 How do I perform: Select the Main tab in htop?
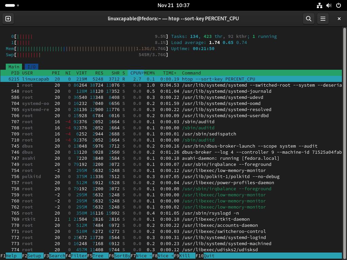pyautogui.click(x=14, y=67)
